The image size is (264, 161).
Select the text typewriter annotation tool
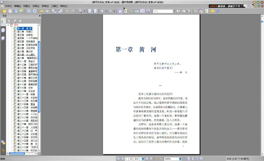tap(207, 11)
